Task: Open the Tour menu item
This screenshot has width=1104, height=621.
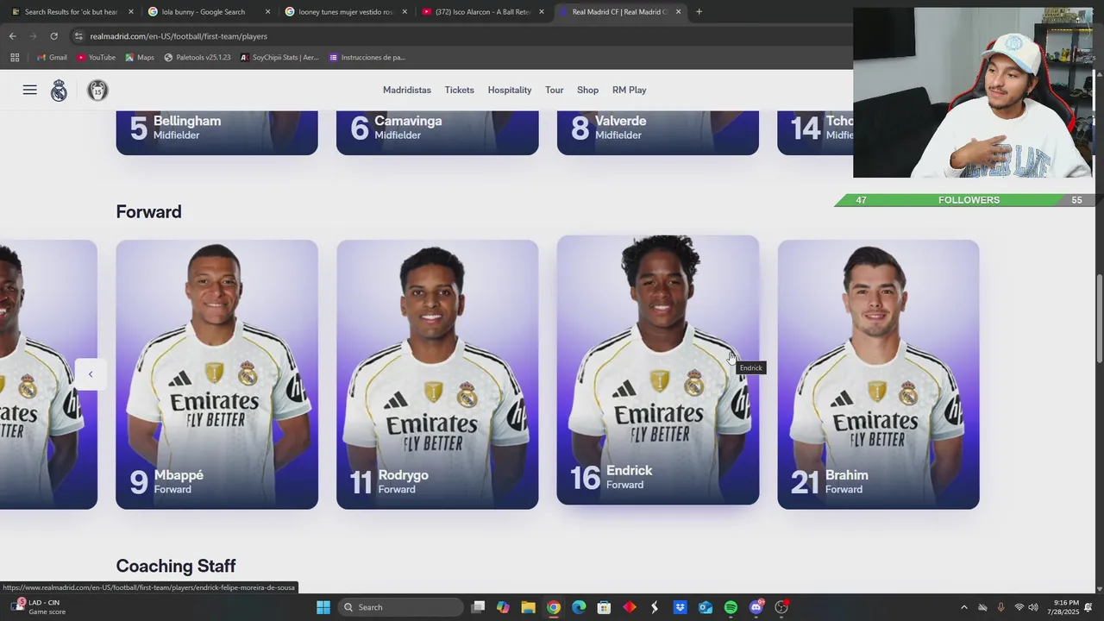Action: pos(555,90)
